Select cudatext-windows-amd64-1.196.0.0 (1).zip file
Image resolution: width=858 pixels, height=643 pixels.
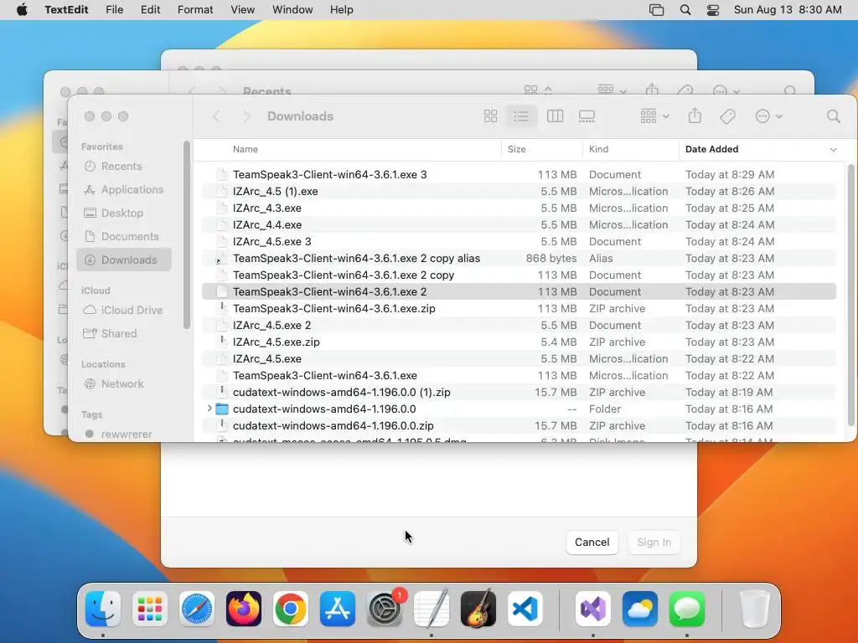[519, 392]
